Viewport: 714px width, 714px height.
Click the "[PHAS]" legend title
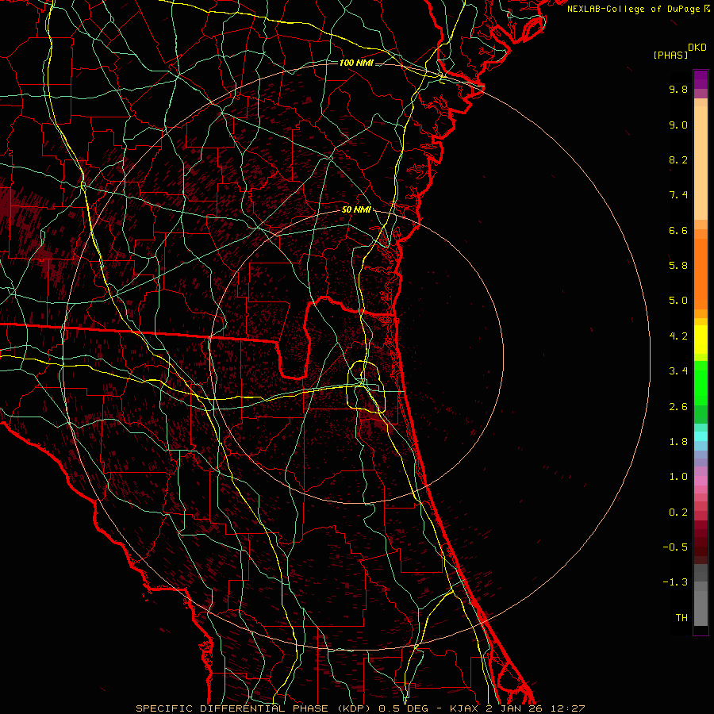[x=670, y=55]
